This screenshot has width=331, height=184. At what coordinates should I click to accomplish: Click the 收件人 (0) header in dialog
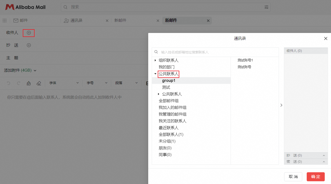point(306,51)
